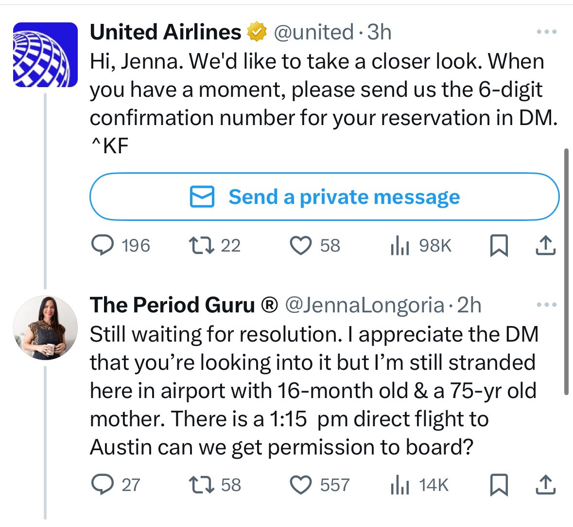Bookmark the United Airlines tweet
The image size is (573, 527).
(x=499, y=245)
